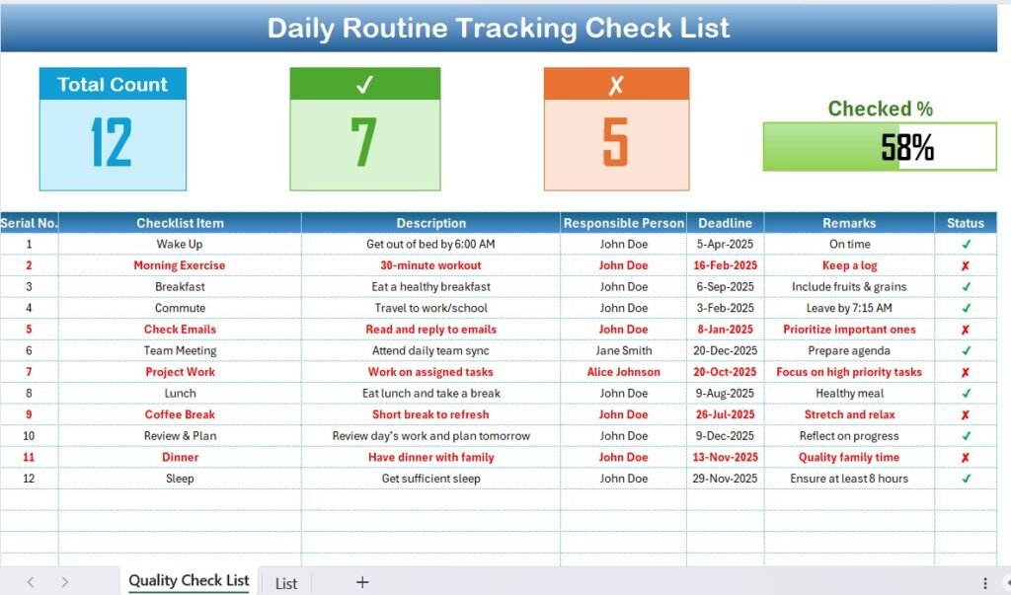Select the Remarks cell saying Keep a log
The height and width of the screenshot is (595, 1011).
(x=849, y=265)
